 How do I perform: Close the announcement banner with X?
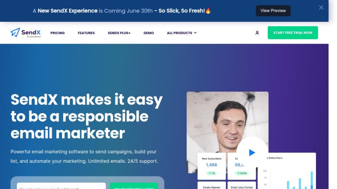tap(321, 8)
